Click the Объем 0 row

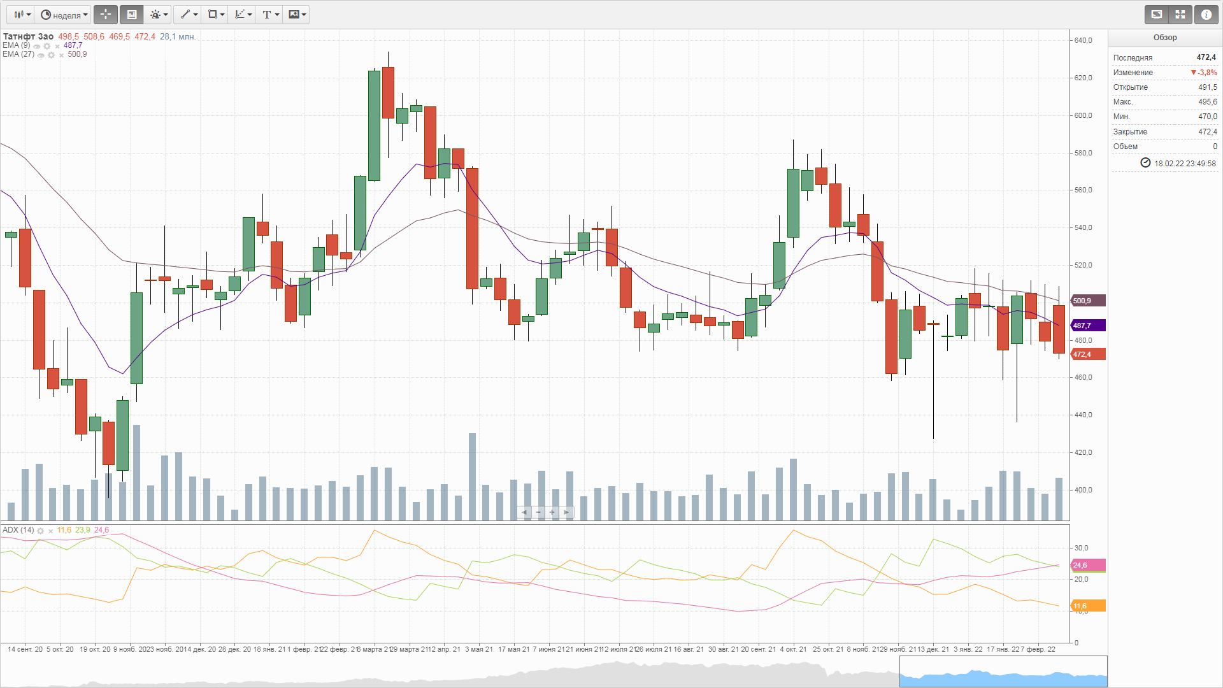[x=1165, y=147]
